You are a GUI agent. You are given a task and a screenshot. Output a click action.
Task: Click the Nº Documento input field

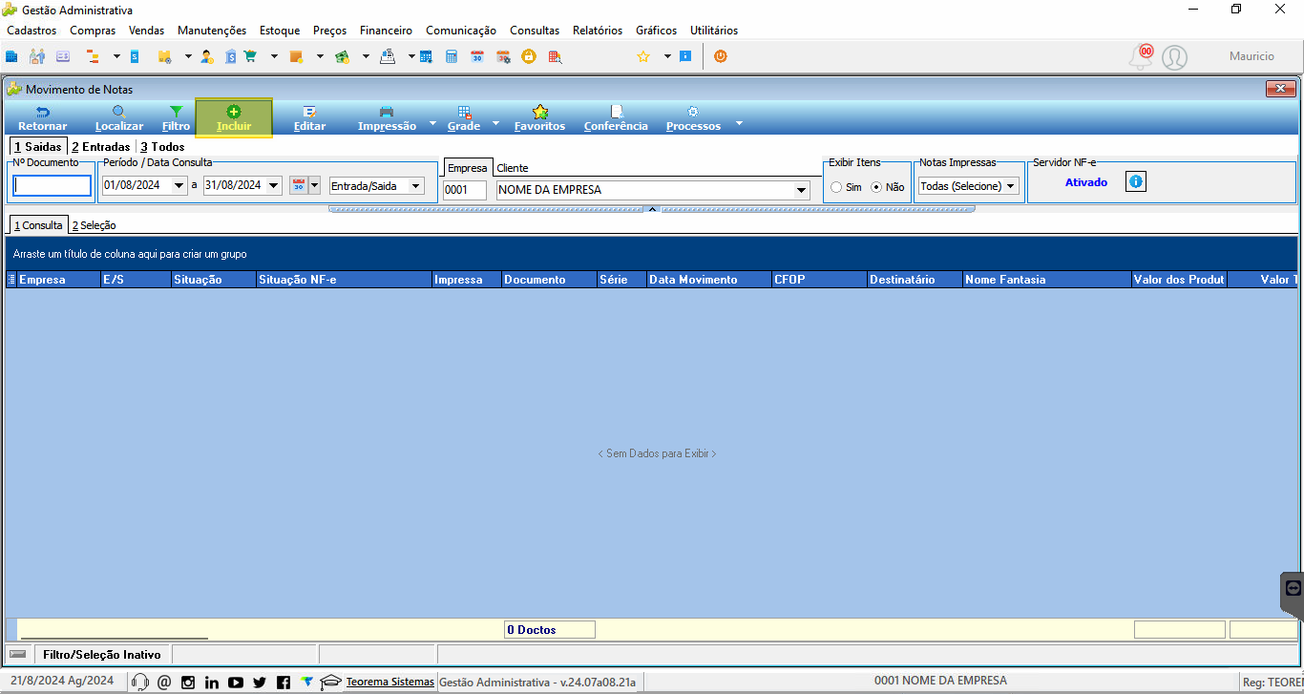tap(53, 186)
